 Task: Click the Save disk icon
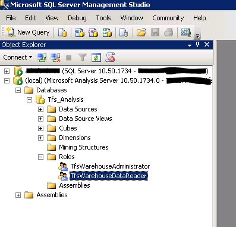[155, 32]
